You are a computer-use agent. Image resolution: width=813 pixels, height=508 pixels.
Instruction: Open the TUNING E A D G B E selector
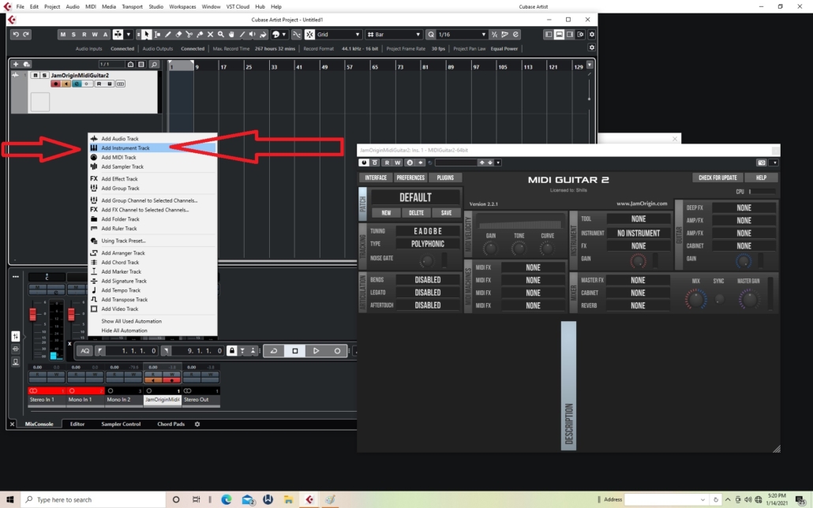(428, 231)
